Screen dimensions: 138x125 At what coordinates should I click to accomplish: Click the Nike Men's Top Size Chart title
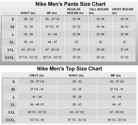[70, 69]
